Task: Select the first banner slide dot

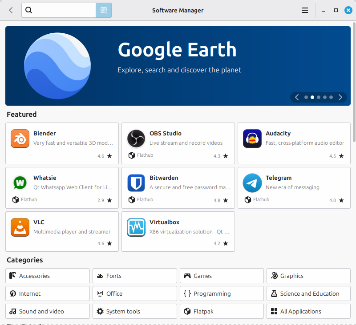Action: point(306,97)
